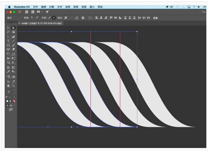Image resolution: width=208 pixels, height=151 pixels.
Task: Close the untitled document tab
Action: point(19,23)
